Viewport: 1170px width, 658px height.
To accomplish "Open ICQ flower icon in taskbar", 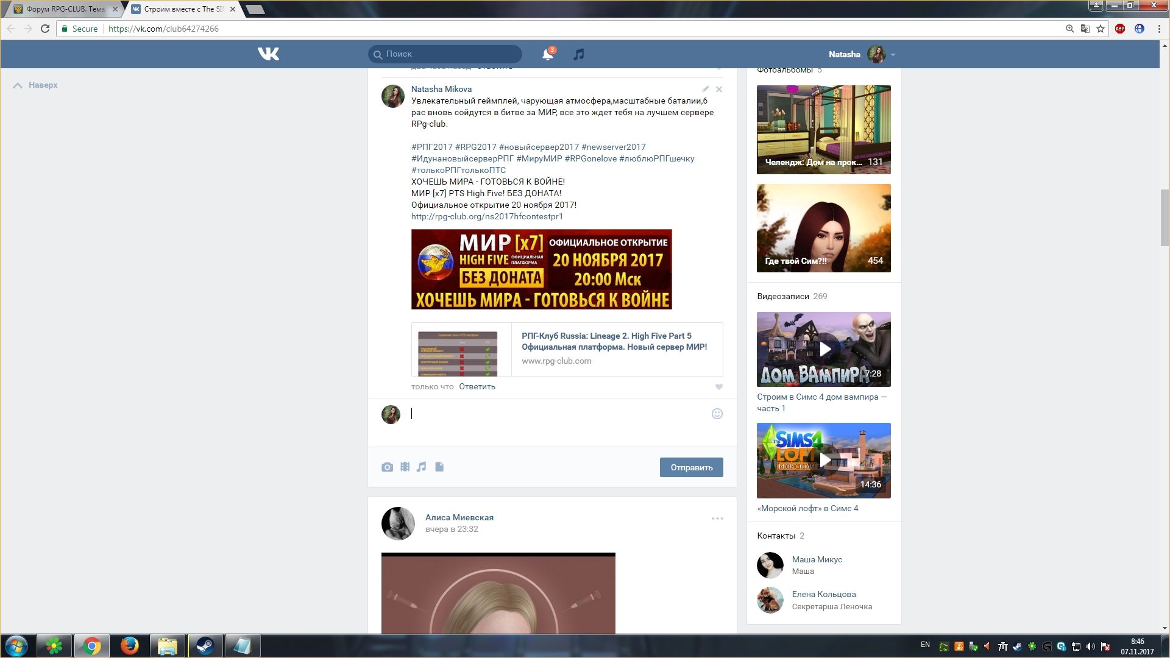I will coord(54,646).
